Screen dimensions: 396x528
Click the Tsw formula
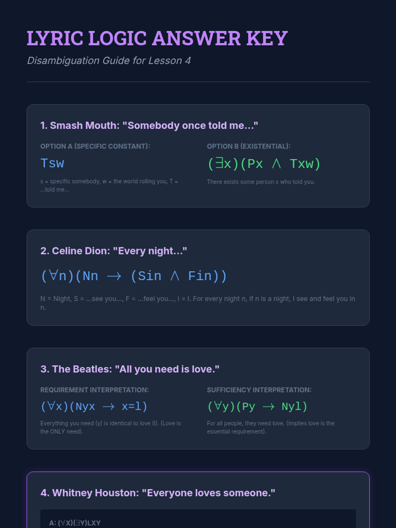pos(52,164)
